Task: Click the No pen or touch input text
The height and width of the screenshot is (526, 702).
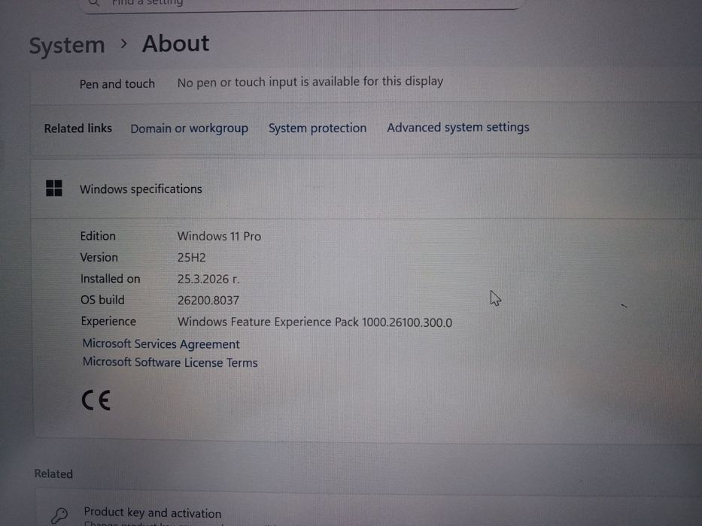Action: click(x=310, y=82)
